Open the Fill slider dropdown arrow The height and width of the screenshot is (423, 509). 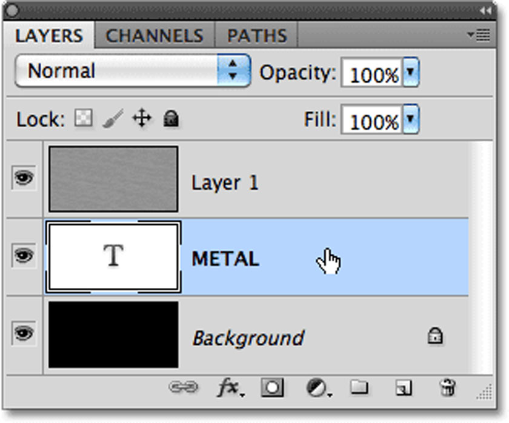[411, 119]
